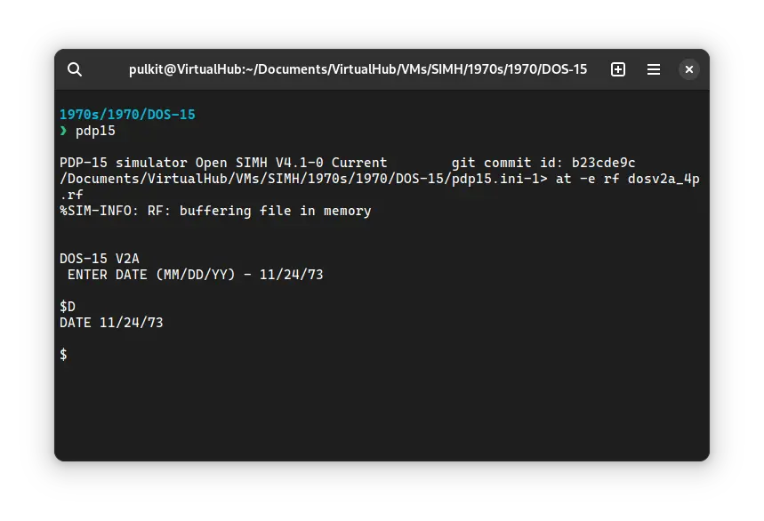Screen dimensions: 764x521
Task: Click the PDP-15 simulator Open SIMH text
Action: pos(223,163)
